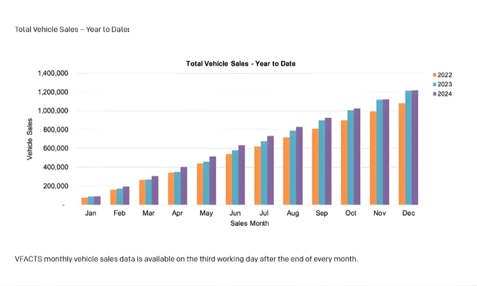
Task: Click the blue 2023 legend swatch
Action: coord(435,84)
